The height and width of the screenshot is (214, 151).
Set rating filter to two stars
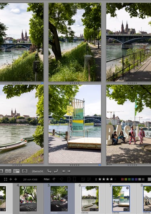[104, 179]
